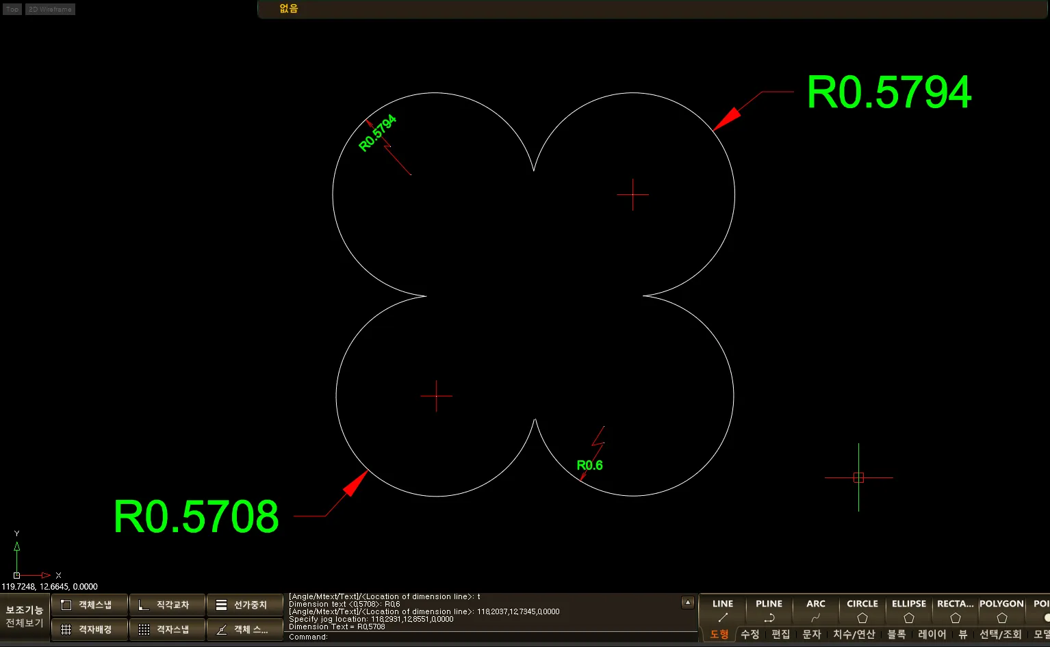Open the 2D Wireframe visual style dropdown
Screen dimensions: 1050x647
(50, 10)
